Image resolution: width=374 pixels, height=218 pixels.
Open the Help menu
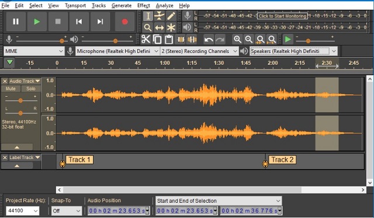pyautogui.click(x=184, y=5)
